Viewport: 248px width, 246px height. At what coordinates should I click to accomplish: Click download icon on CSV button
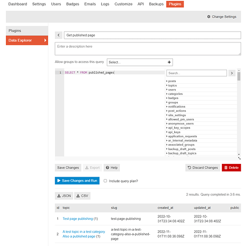tap(78, 196)
